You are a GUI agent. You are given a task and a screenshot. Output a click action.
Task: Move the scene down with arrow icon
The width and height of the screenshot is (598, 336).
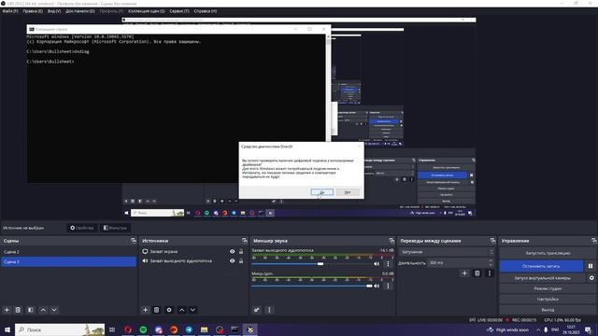(x=54, y=310)
